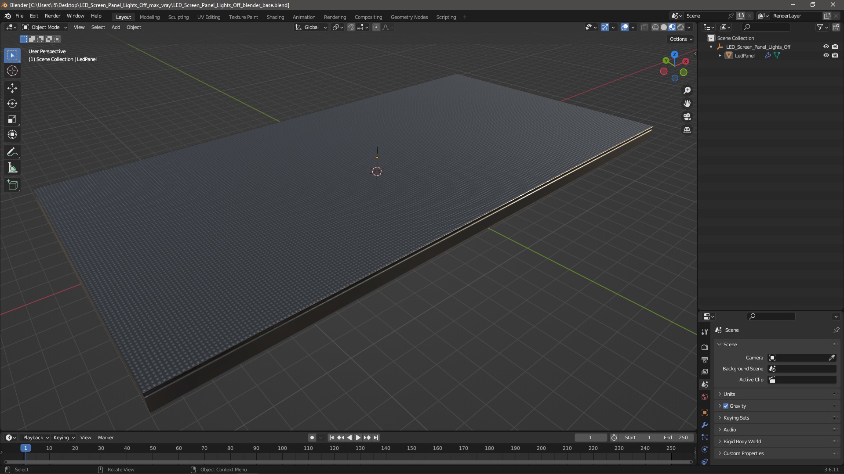This screenshot has width=844, height=474.
Task: Switch to the Shading workspace tab
Action: click(x=275, y=17)
